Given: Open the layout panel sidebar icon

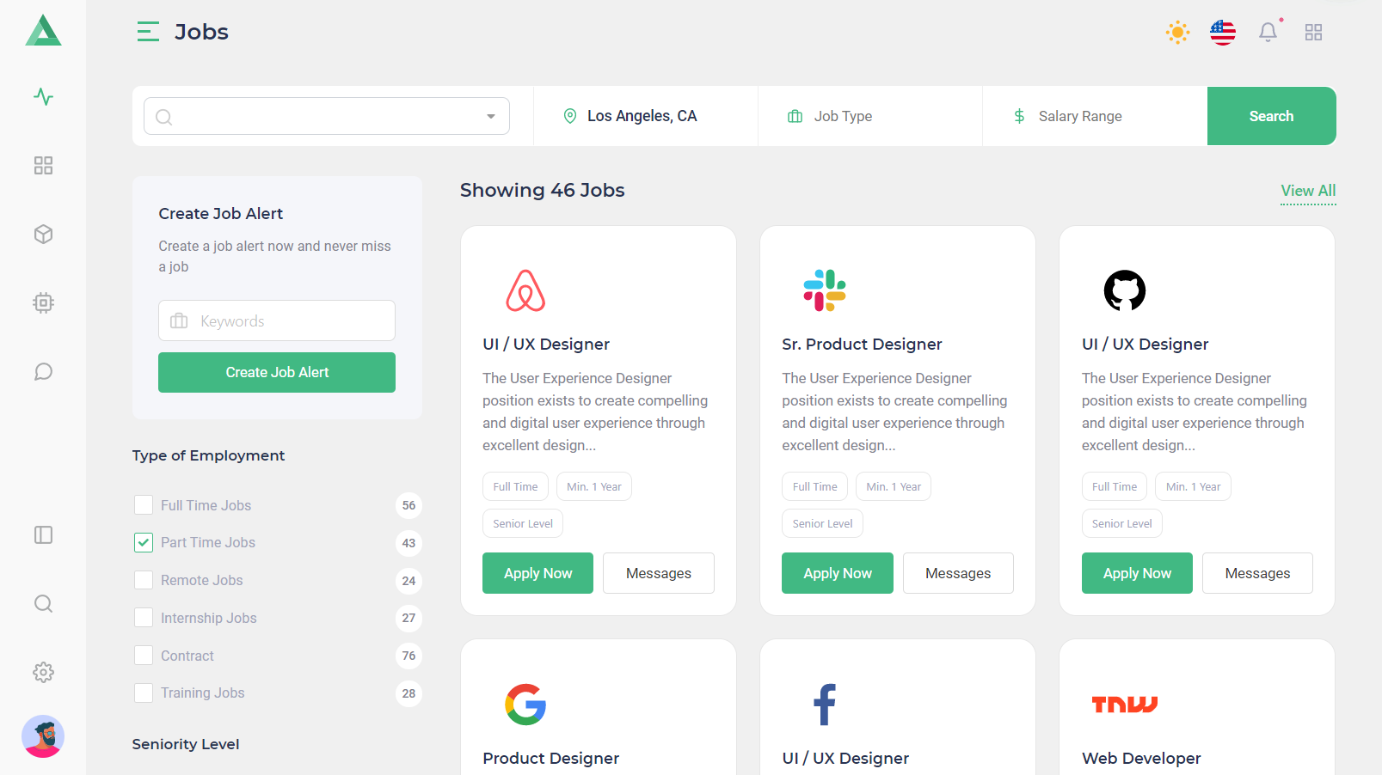Looking at the screenshot, I should pyautogui.click(x=43, y=534).
